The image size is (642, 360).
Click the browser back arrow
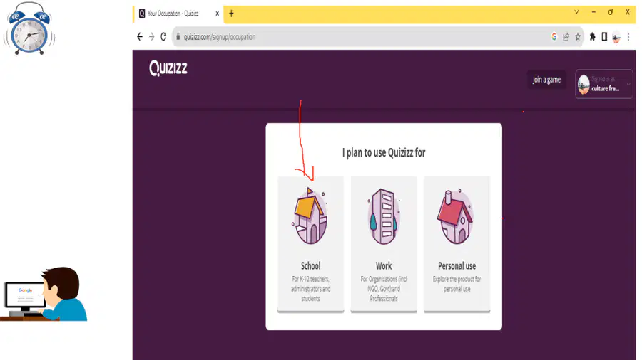coord(140,37)
